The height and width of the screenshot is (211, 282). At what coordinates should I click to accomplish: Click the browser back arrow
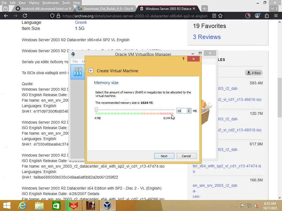pyautogui.click(x=6, y=16)
